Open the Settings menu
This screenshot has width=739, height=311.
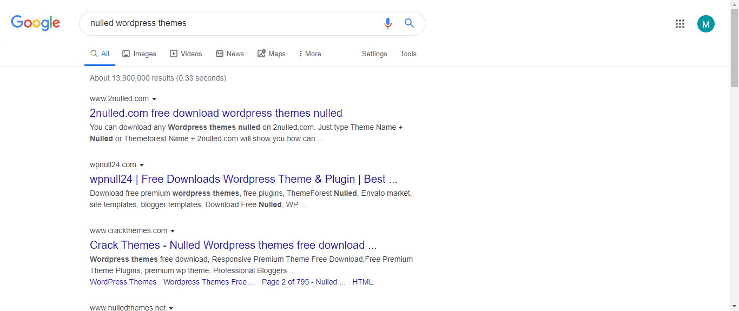tap(374, 54)
